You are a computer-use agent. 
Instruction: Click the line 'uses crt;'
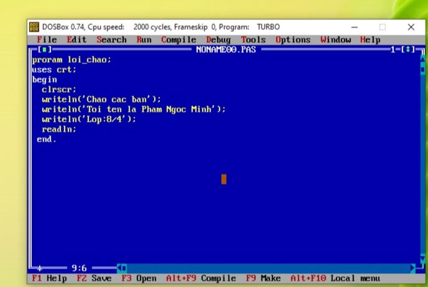(x=54, y=70)
